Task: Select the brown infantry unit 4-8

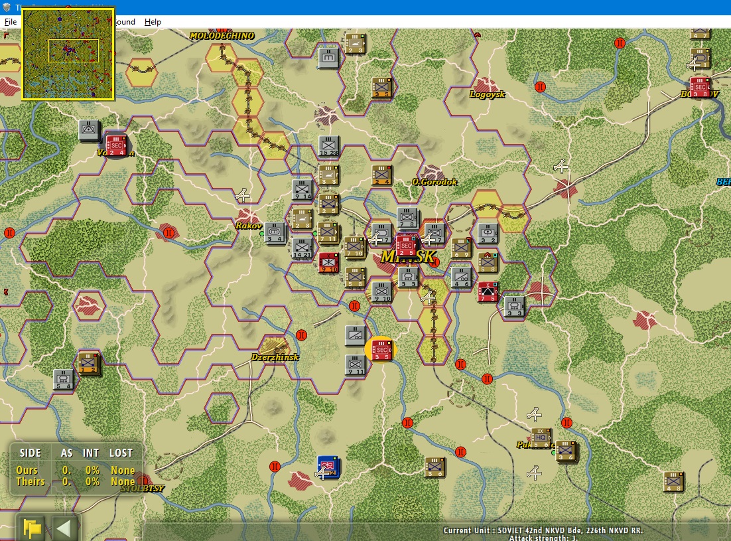Action: (674, 482)
